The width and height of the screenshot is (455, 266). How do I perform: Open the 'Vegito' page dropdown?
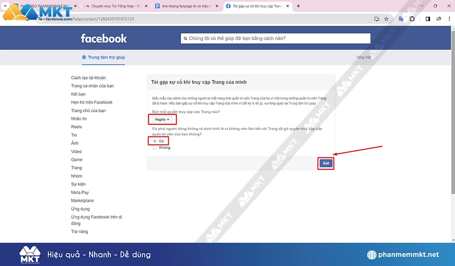[x=162, y=119]
